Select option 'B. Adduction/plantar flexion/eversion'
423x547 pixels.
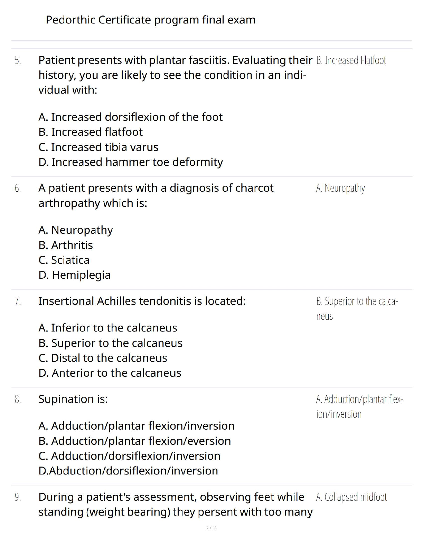pos(134,441)
